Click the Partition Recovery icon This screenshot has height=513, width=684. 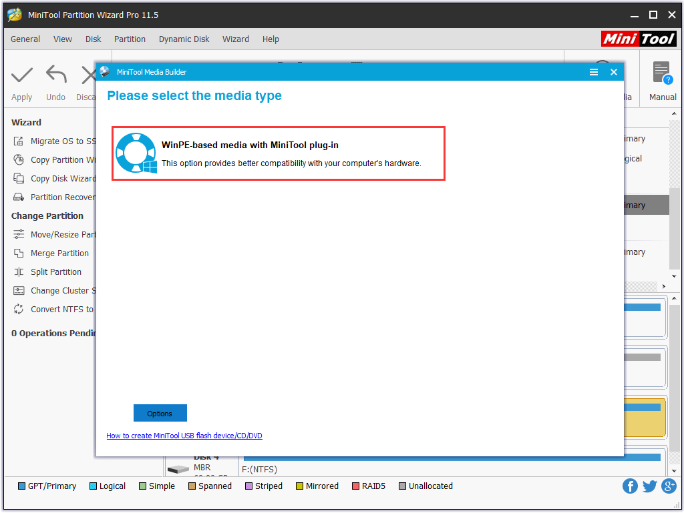(18, 197)
